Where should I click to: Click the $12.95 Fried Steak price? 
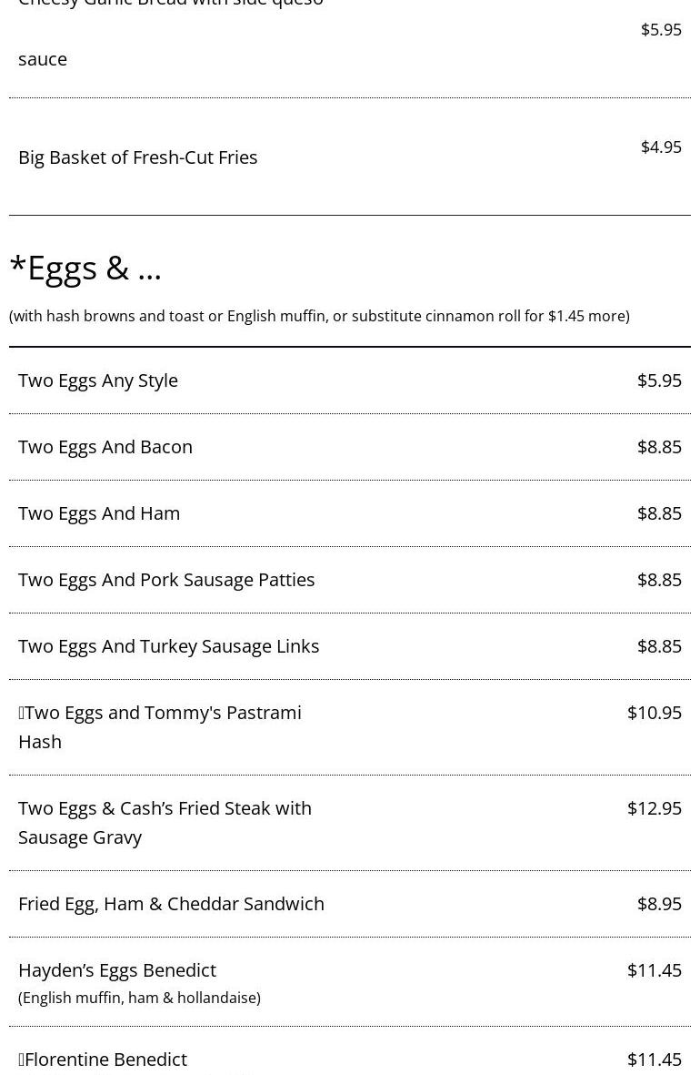point(654,808)
